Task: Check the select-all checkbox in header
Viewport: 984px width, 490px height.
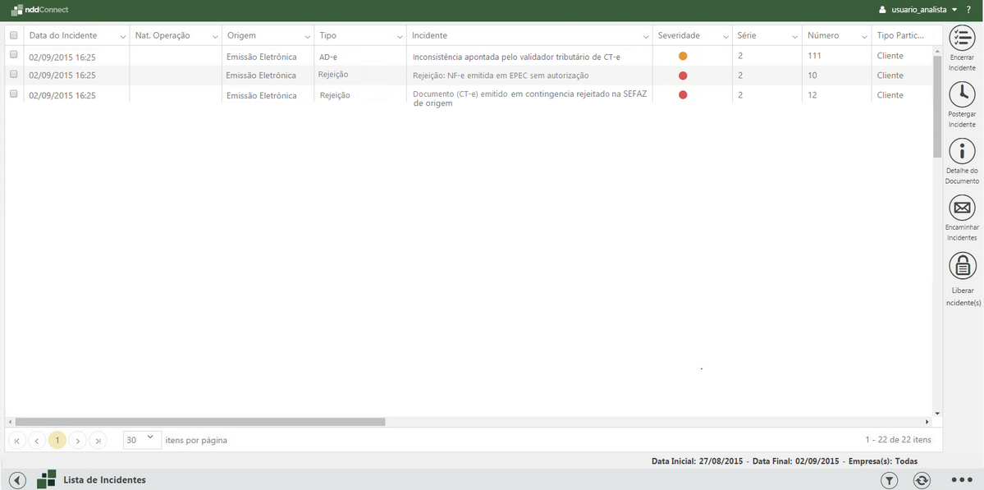Action: [13, 35]
